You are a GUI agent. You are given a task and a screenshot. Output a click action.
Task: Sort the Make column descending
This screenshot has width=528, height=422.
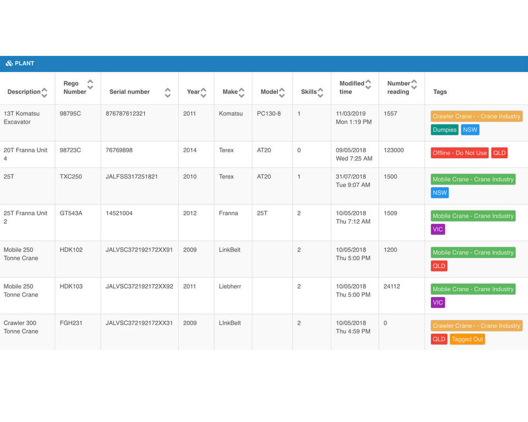pos(240,95)
